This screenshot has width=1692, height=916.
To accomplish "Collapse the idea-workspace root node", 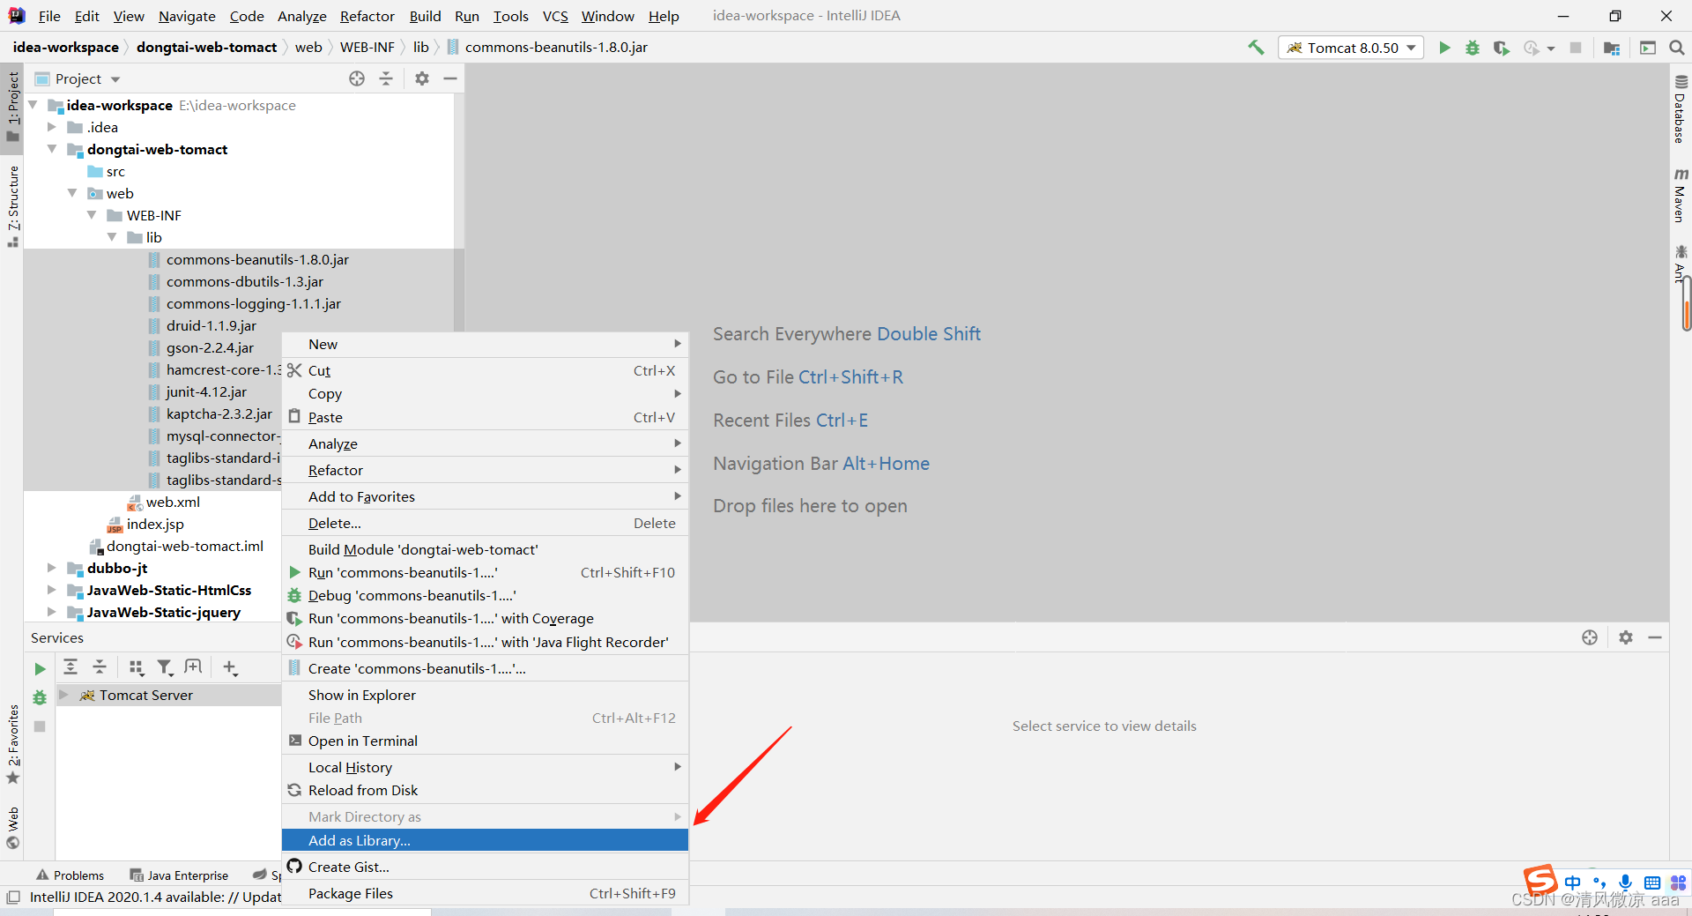I will point(33,105).
